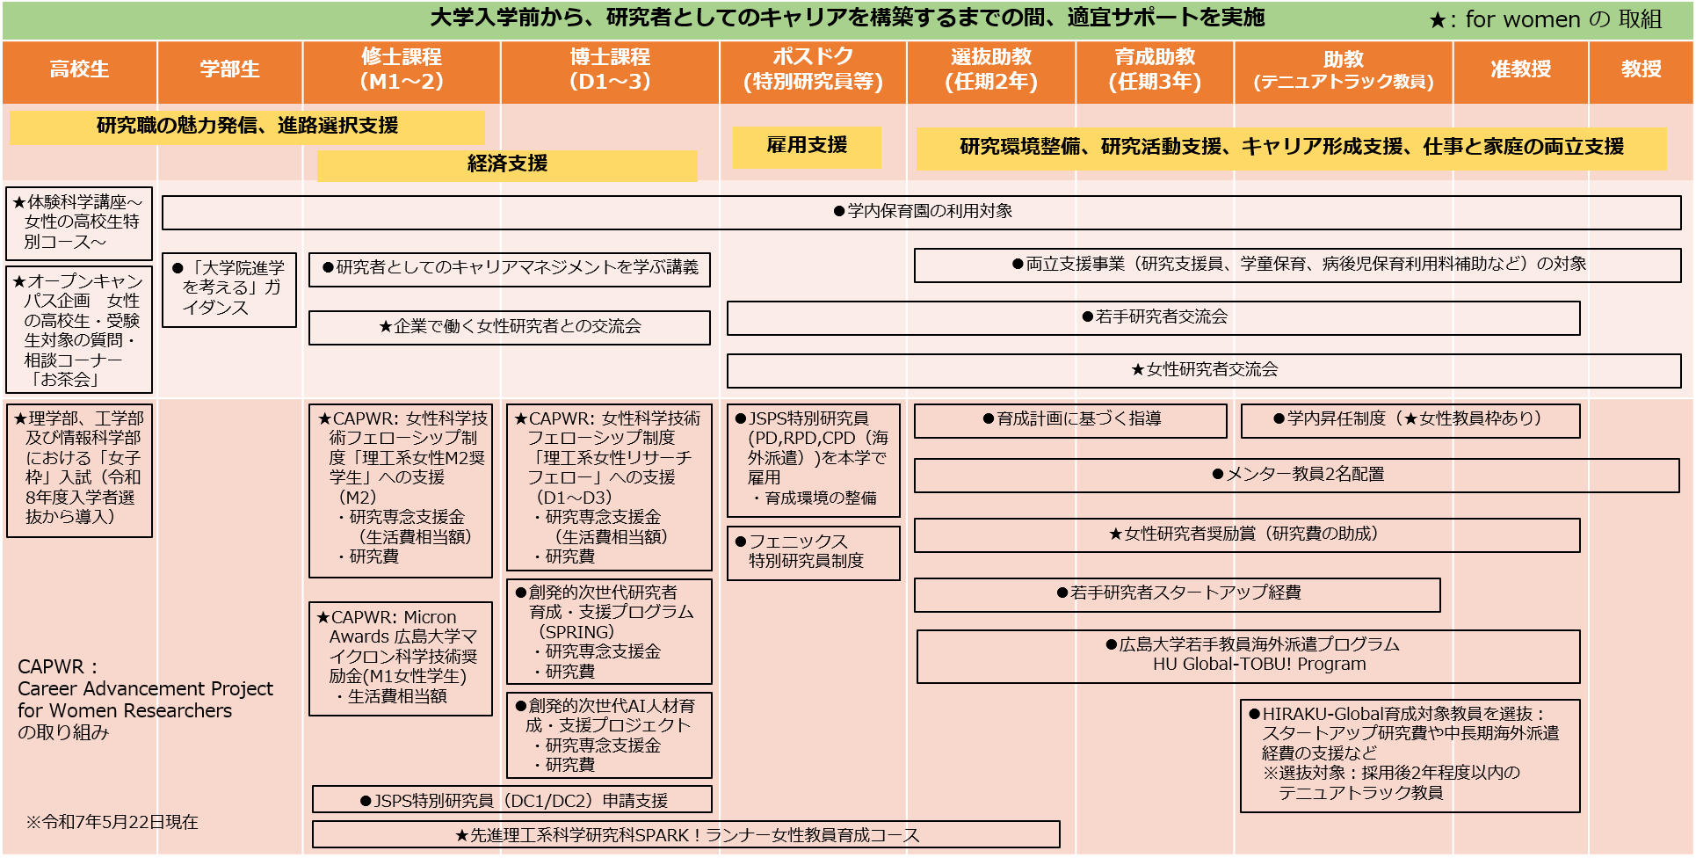Select the 助教 (テニュアトラック教員) header
The width and height of the screenshot is (1696, 858).
(x=1343, y=71)
